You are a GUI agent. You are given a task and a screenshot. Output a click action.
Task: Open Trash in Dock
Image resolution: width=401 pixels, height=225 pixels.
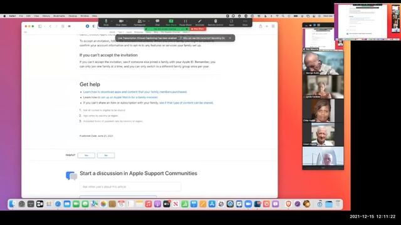pyautogui.click(x=338, y=204)
